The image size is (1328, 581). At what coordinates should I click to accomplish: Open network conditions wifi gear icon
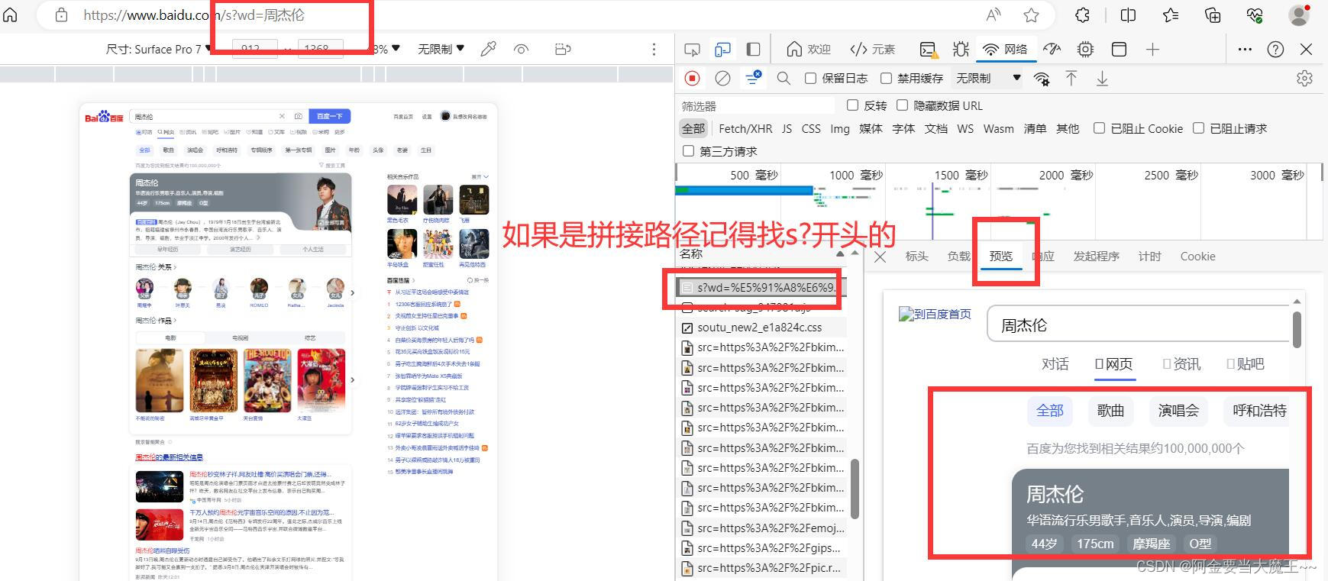(1042, 79)
